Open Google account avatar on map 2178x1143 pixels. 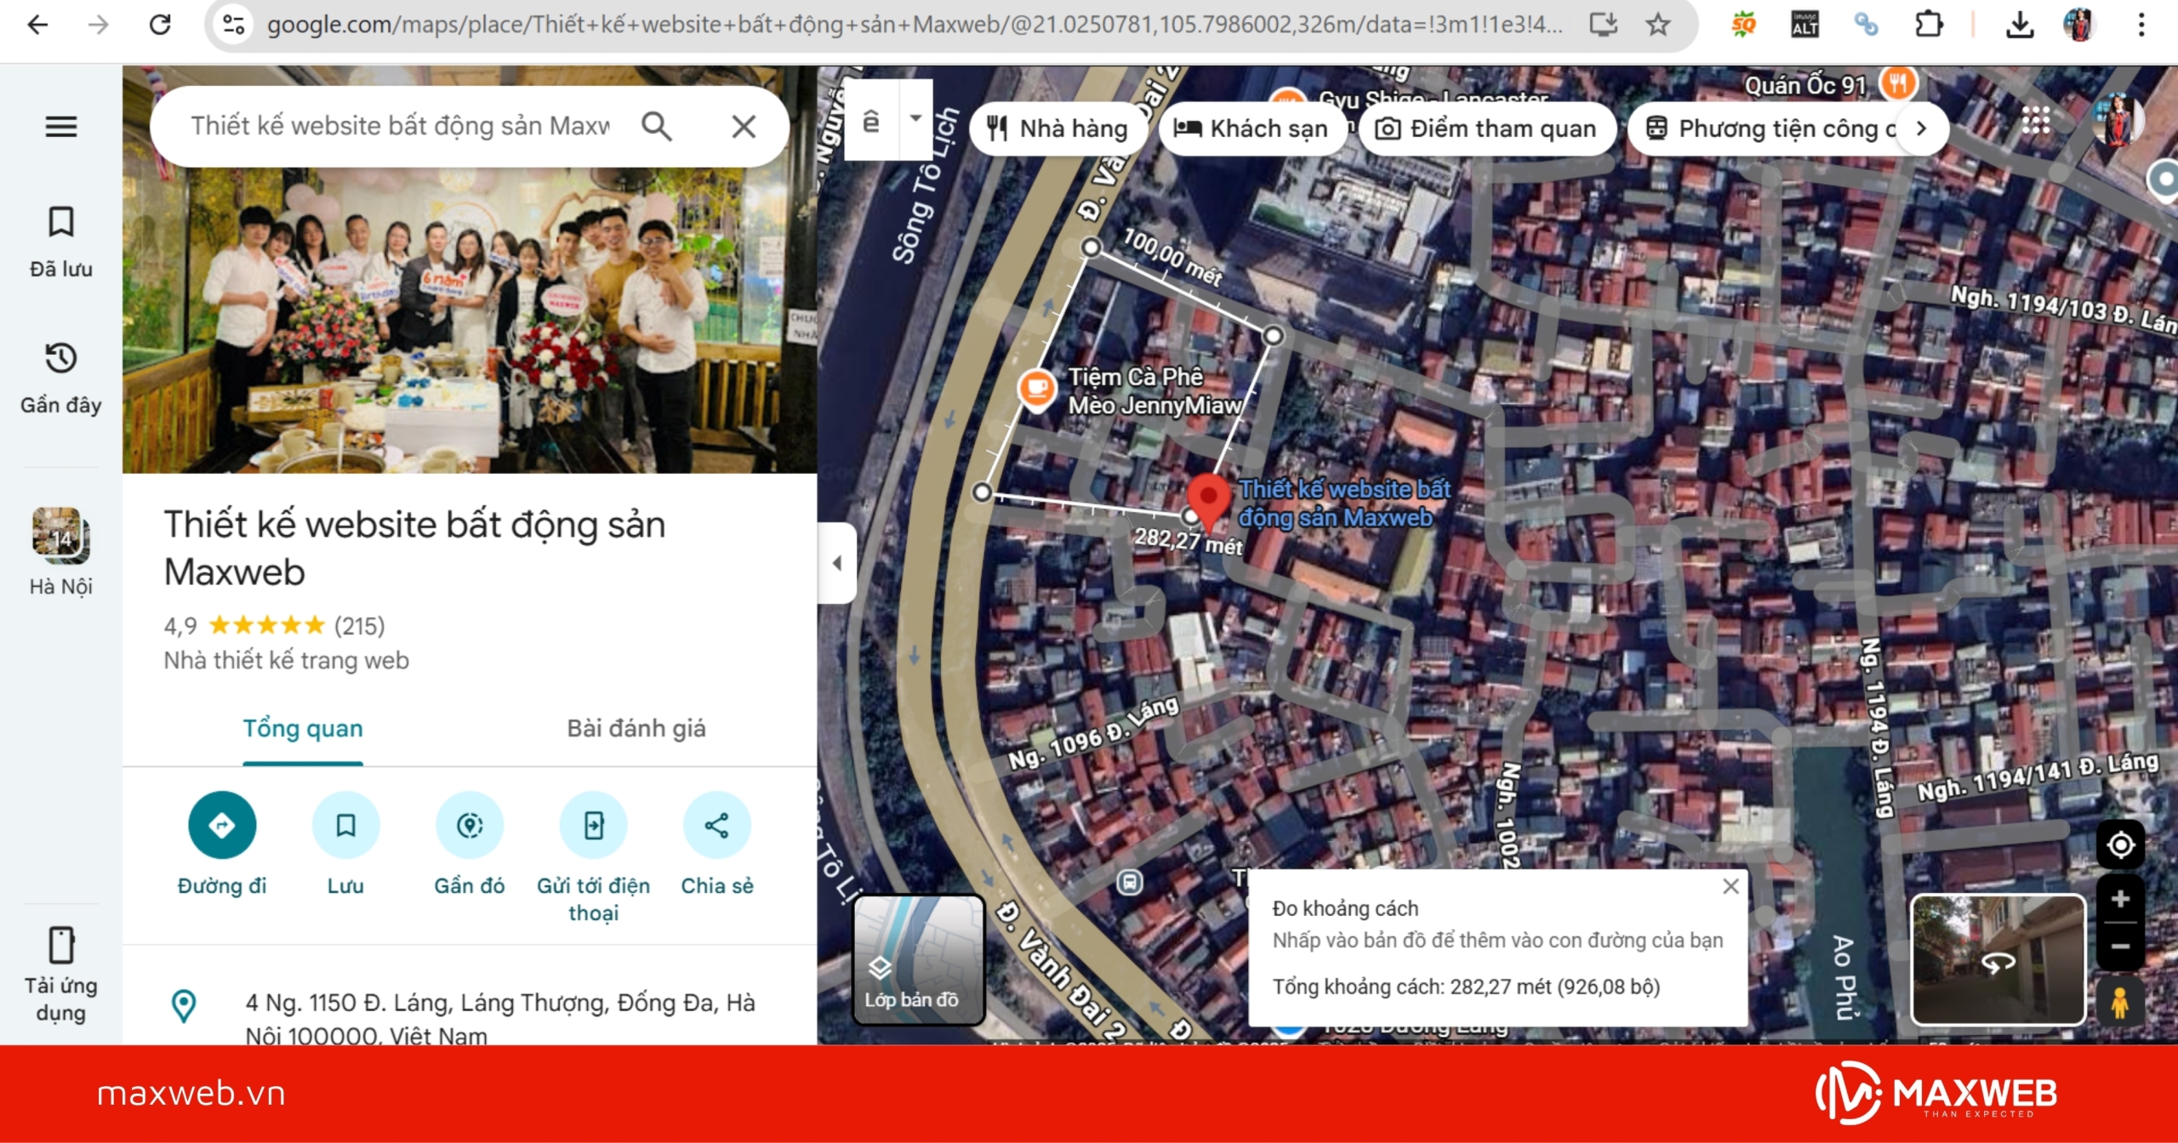tap(2117, 121)
